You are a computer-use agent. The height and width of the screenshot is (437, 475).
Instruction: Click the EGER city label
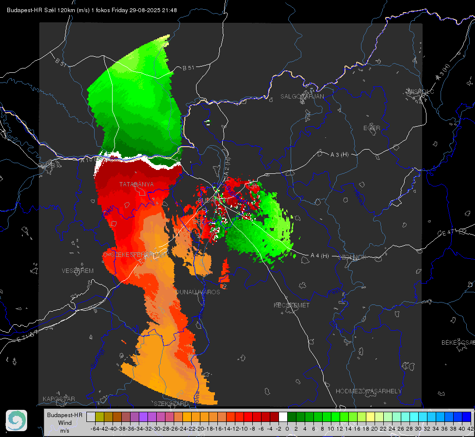point(372,128)
